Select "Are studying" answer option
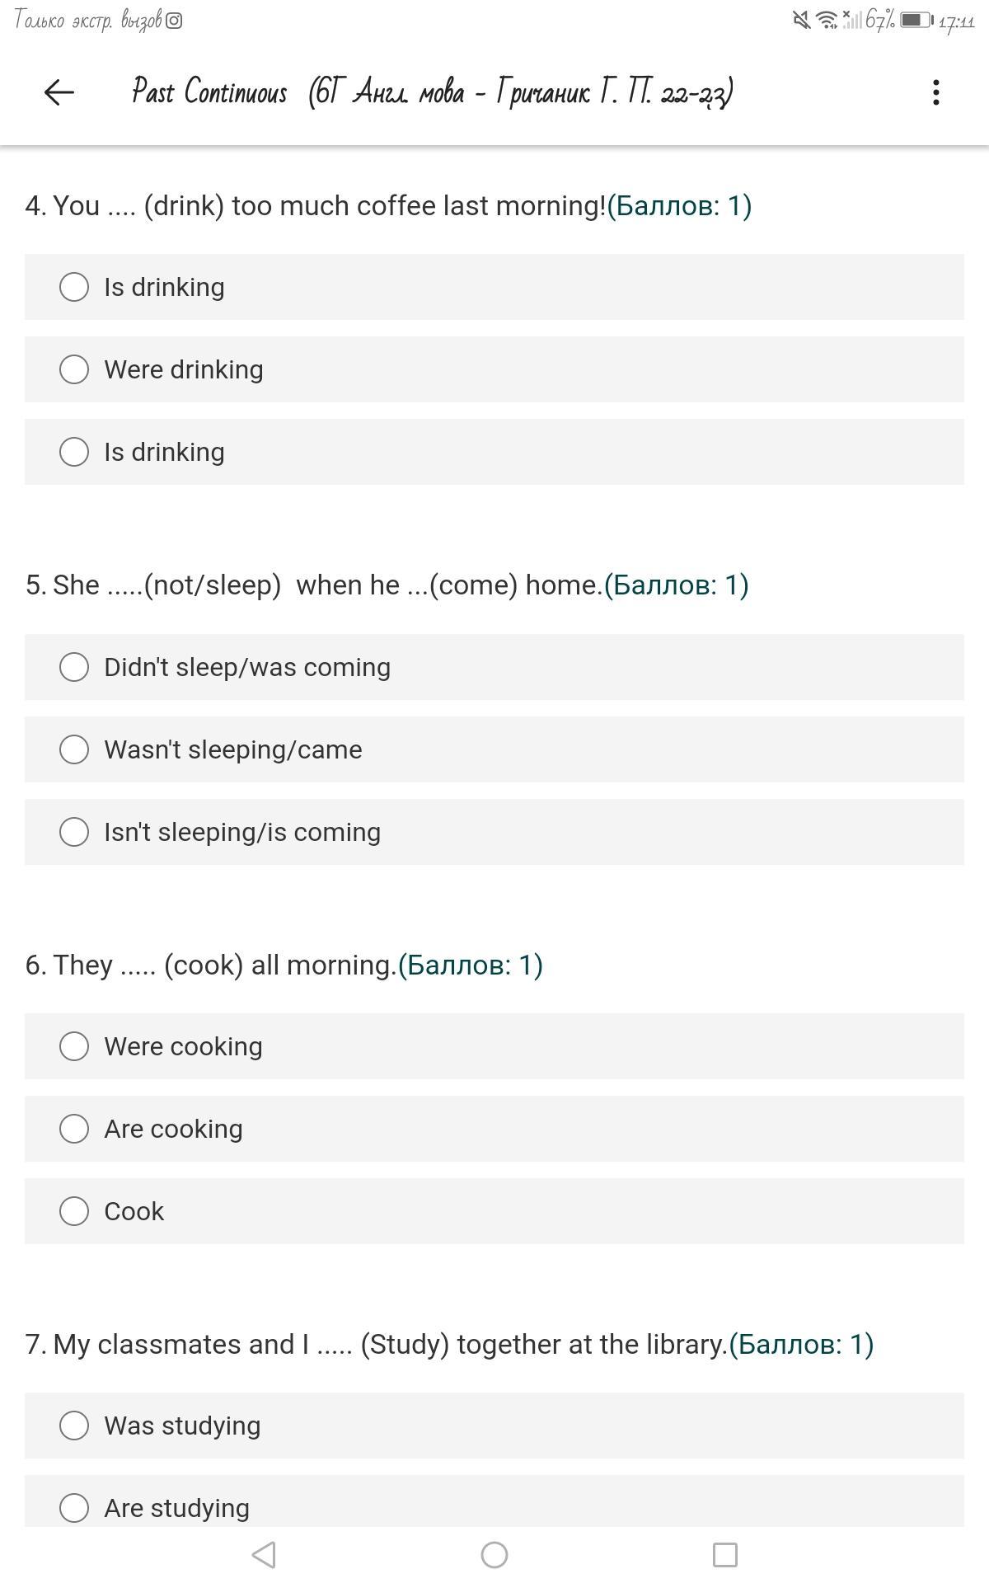 click(74, 1508)
